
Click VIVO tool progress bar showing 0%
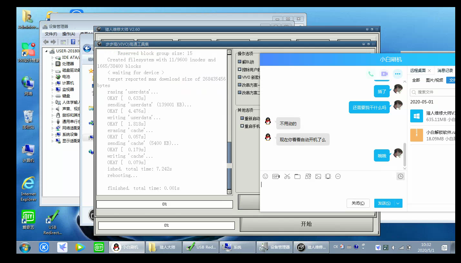(164, 204)
